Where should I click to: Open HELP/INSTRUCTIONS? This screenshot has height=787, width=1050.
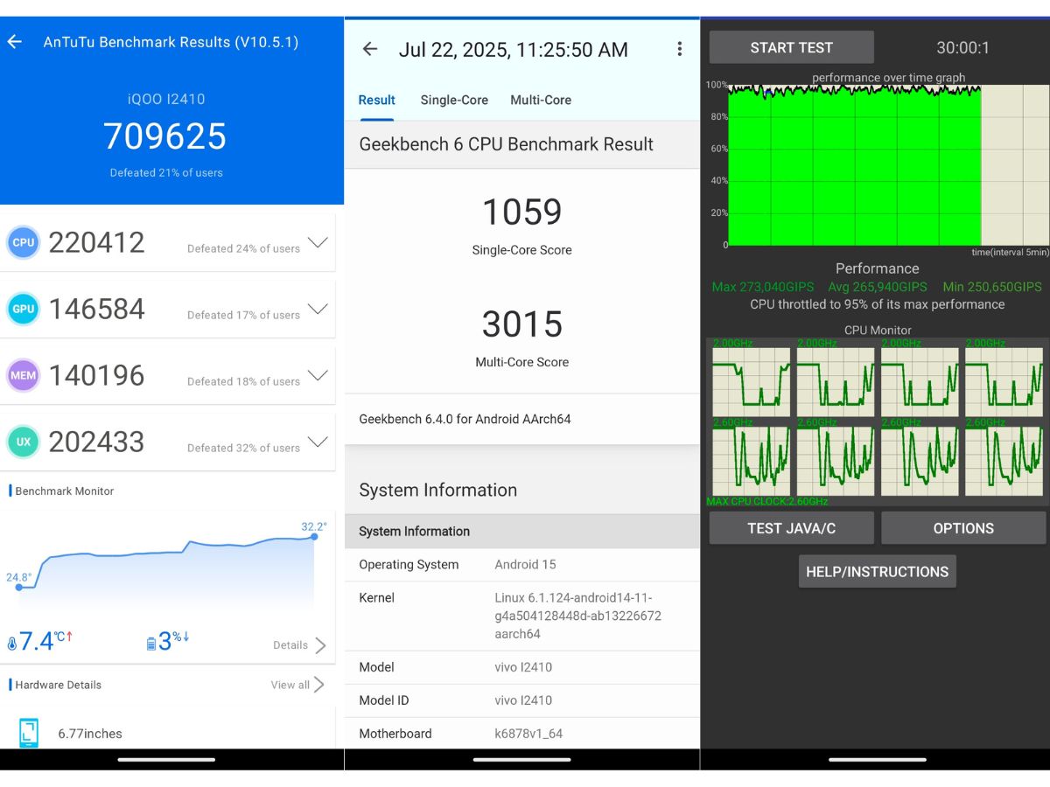(x=877, y=571)
